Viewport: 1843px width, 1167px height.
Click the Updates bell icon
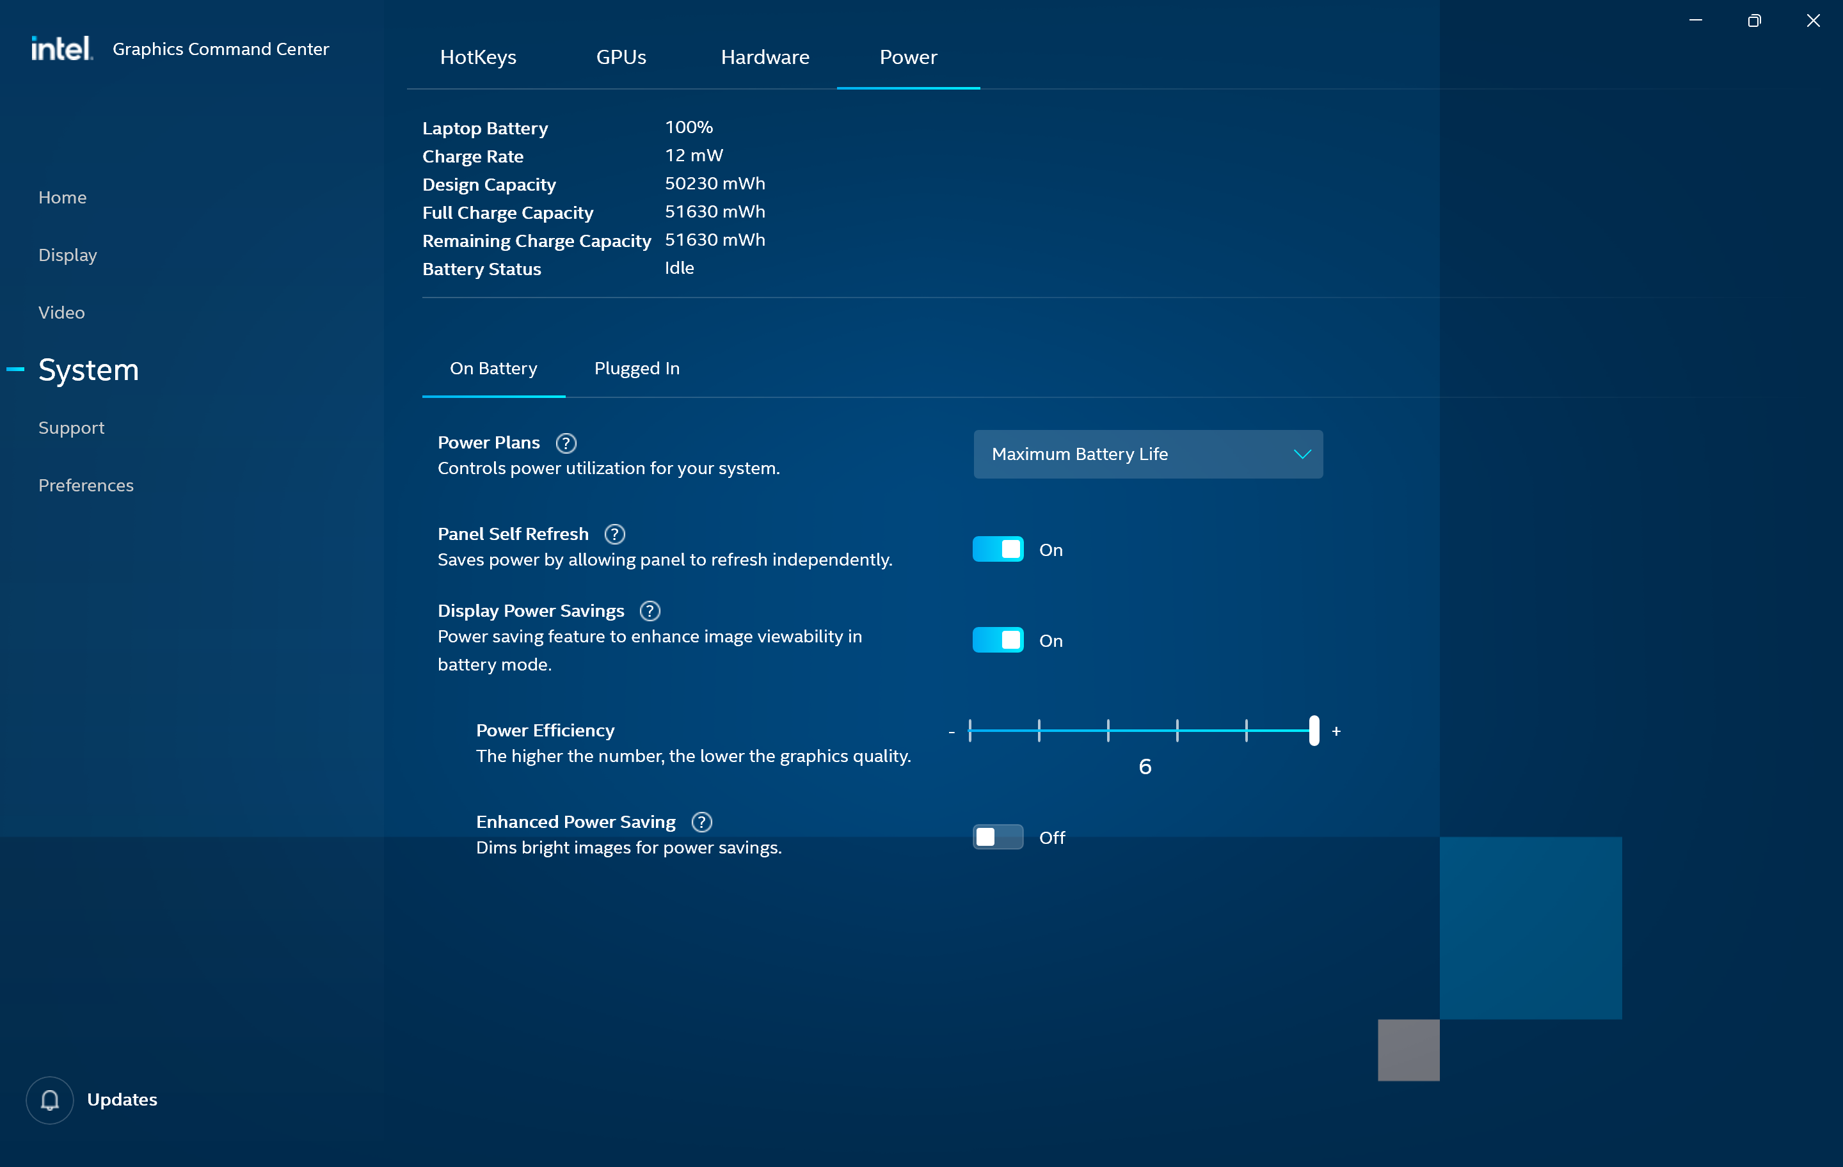[50, 1100]
